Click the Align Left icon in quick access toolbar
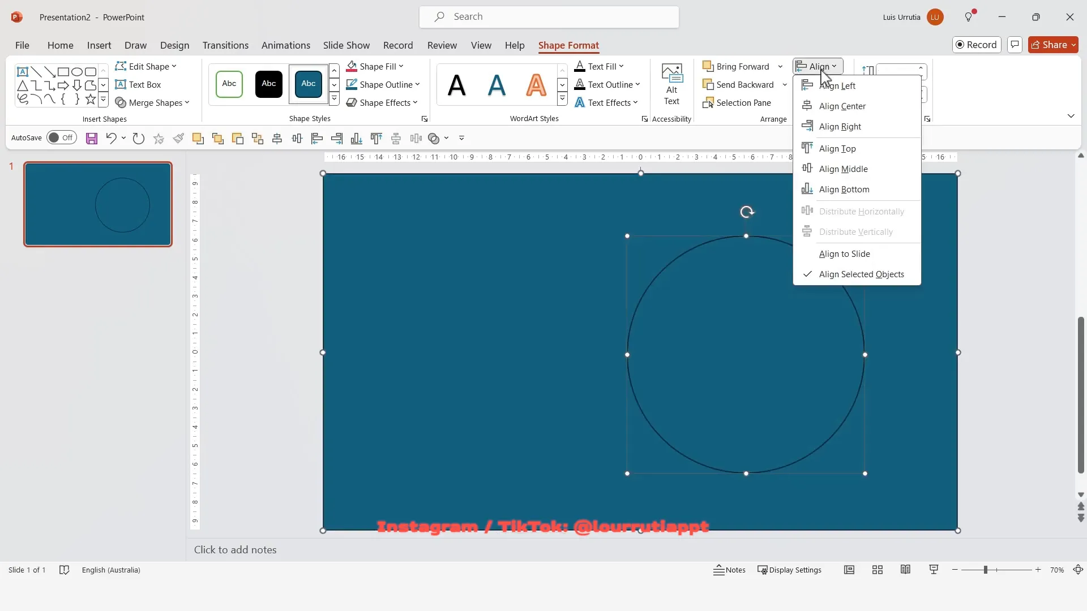1087x611 pixels. pyautogui.click(x=317, y=138)
